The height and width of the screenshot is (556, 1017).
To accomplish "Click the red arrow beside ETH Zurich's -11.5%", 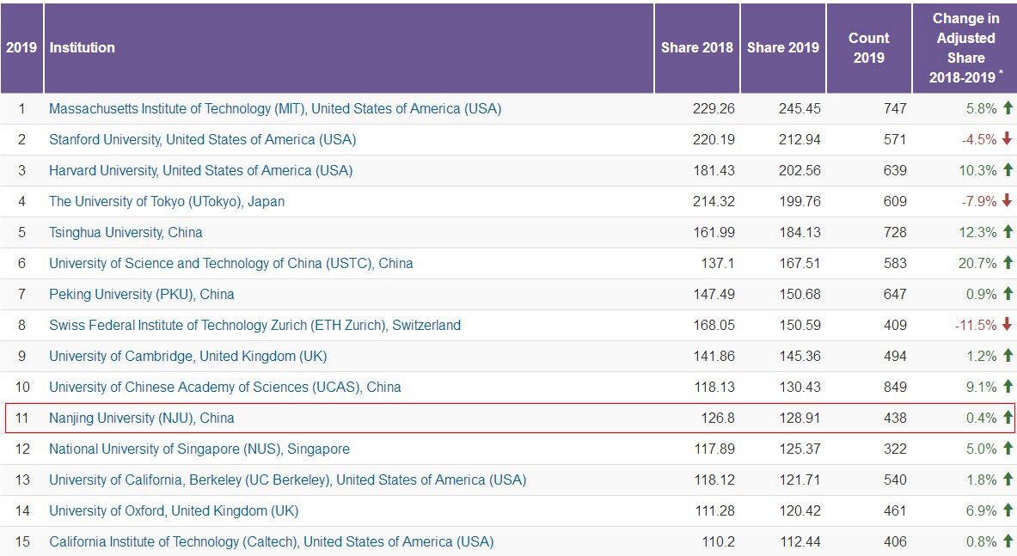I will click(x=1007, y=325).
